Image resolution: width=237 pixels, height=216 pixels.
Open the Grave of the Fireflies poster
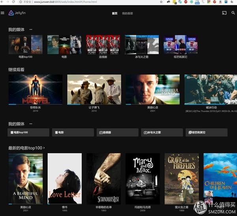(x=182, y=178)
